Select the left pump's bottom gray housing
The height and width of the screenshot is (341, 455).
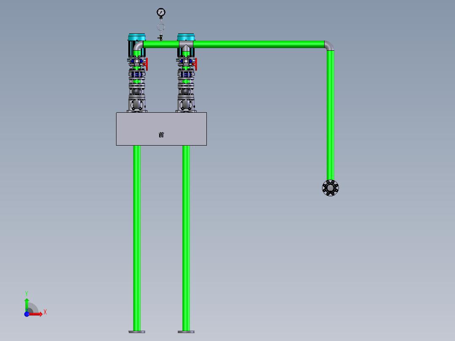tap(137, 105)
